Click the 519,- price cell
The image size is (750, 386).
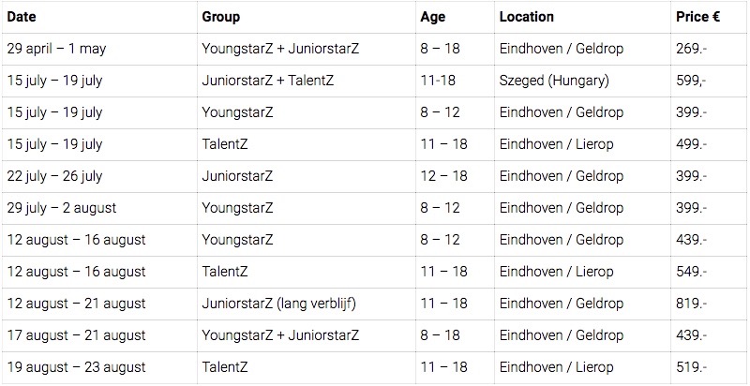tap(691, 367)
